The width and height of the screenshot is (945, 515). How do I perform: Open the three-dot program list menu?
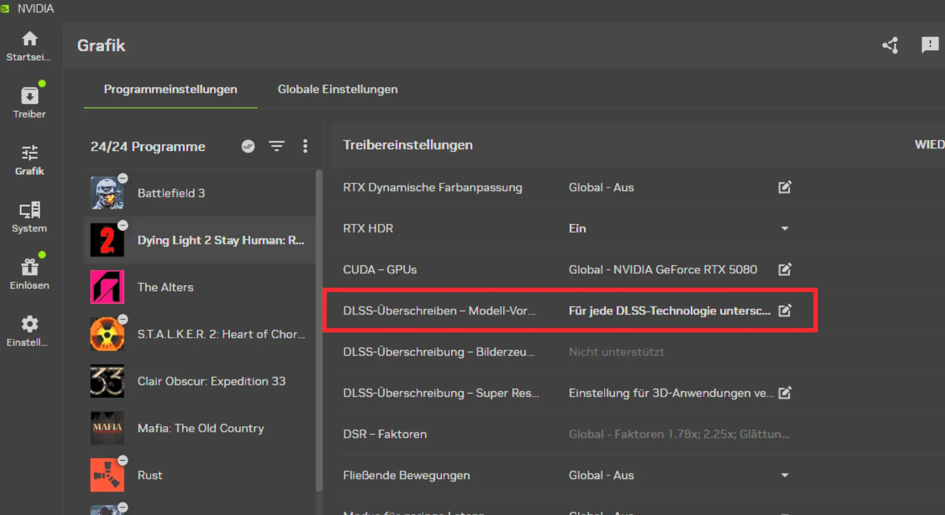pyautogui.click(x=305, y=146)
